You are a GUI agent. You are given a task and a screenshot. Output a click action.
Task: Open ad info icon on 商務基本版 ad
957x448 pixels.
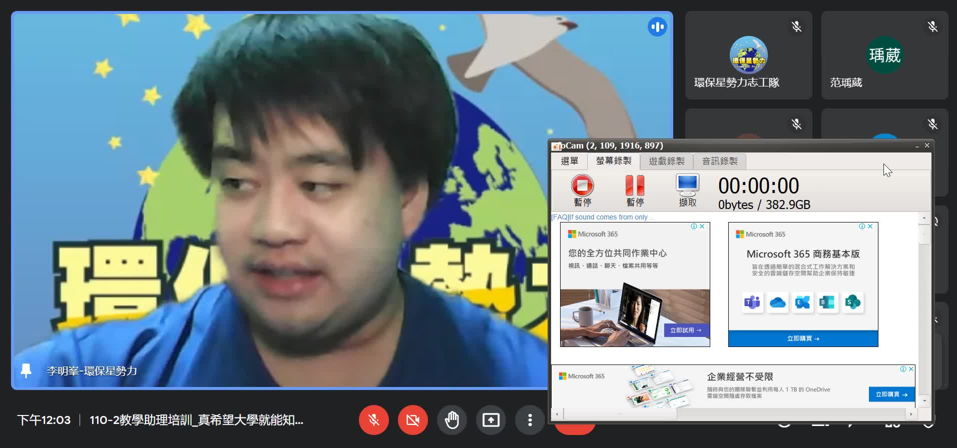[862, 226]
